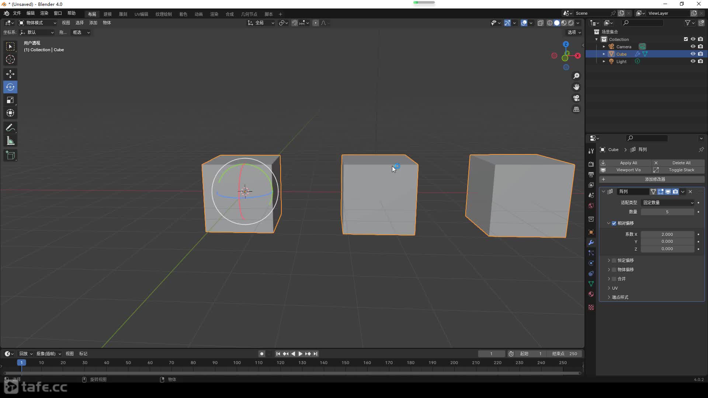Open the Particles properties tab
This screenshot has height=398, width=708.
point(591,253)
